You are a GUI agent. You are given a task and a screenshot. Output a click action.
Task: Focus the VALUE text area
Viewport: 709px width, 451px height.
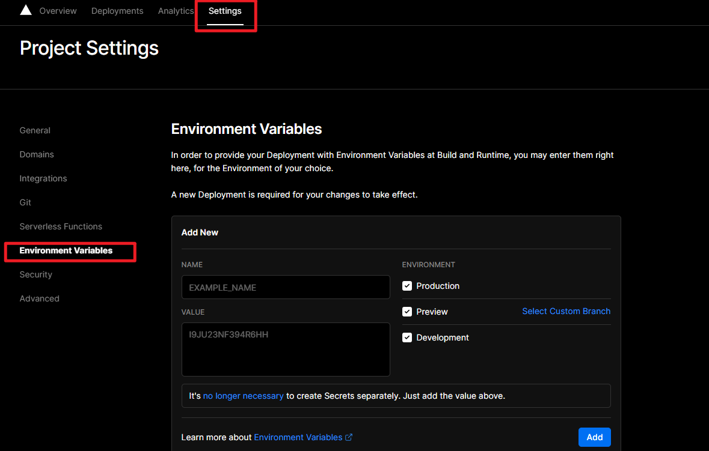click(286, 350)
